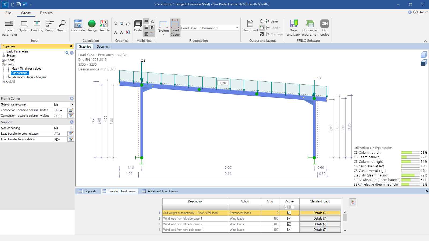Screen dimensions: 429x241
Task: Open Side of bearing dropdown
Action: point(72,128)
